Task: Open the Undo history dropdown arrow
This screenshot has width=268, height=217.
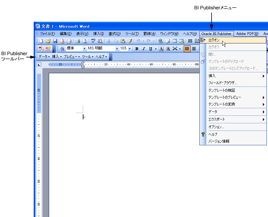Action: tap(143, 41)
